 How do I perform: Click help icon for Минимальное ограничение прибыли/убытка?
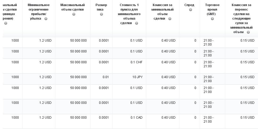tap(46, 19)
